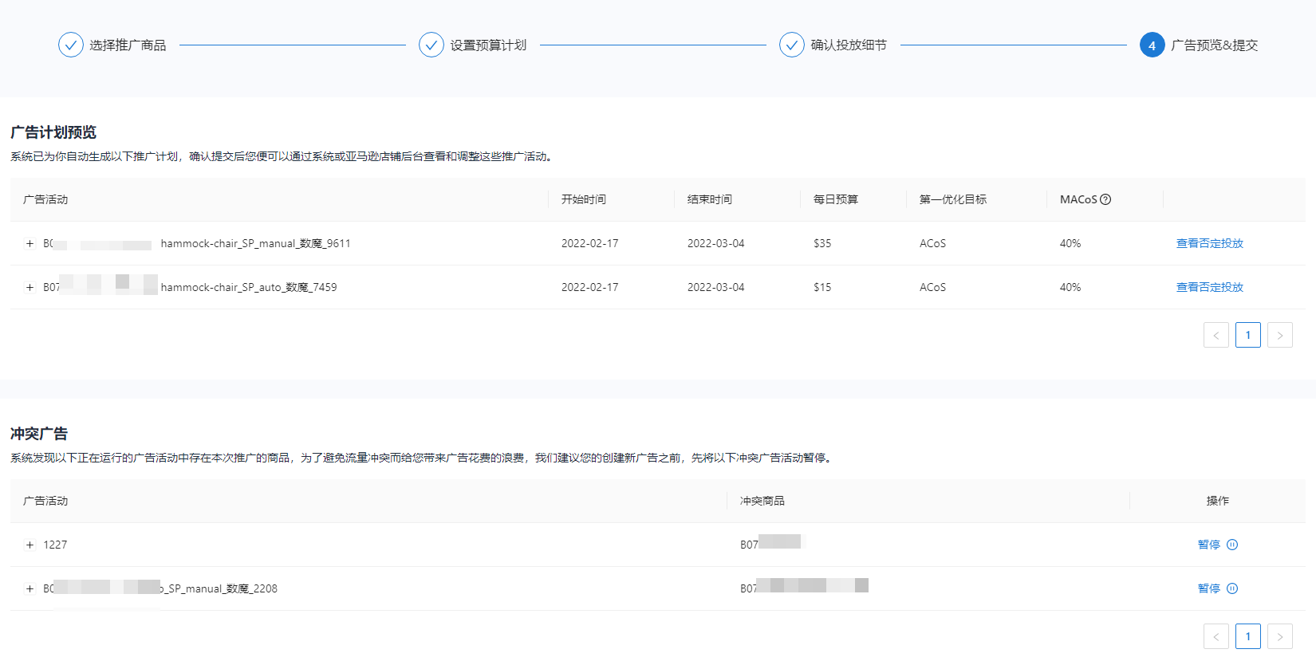Expand the 1227 conflict campaign row
1316x661 pixels.
click(30, 545)
